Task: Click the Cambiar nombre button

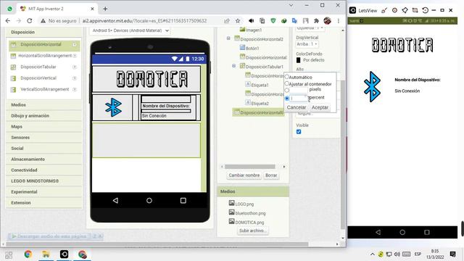Action: point(244,175)
